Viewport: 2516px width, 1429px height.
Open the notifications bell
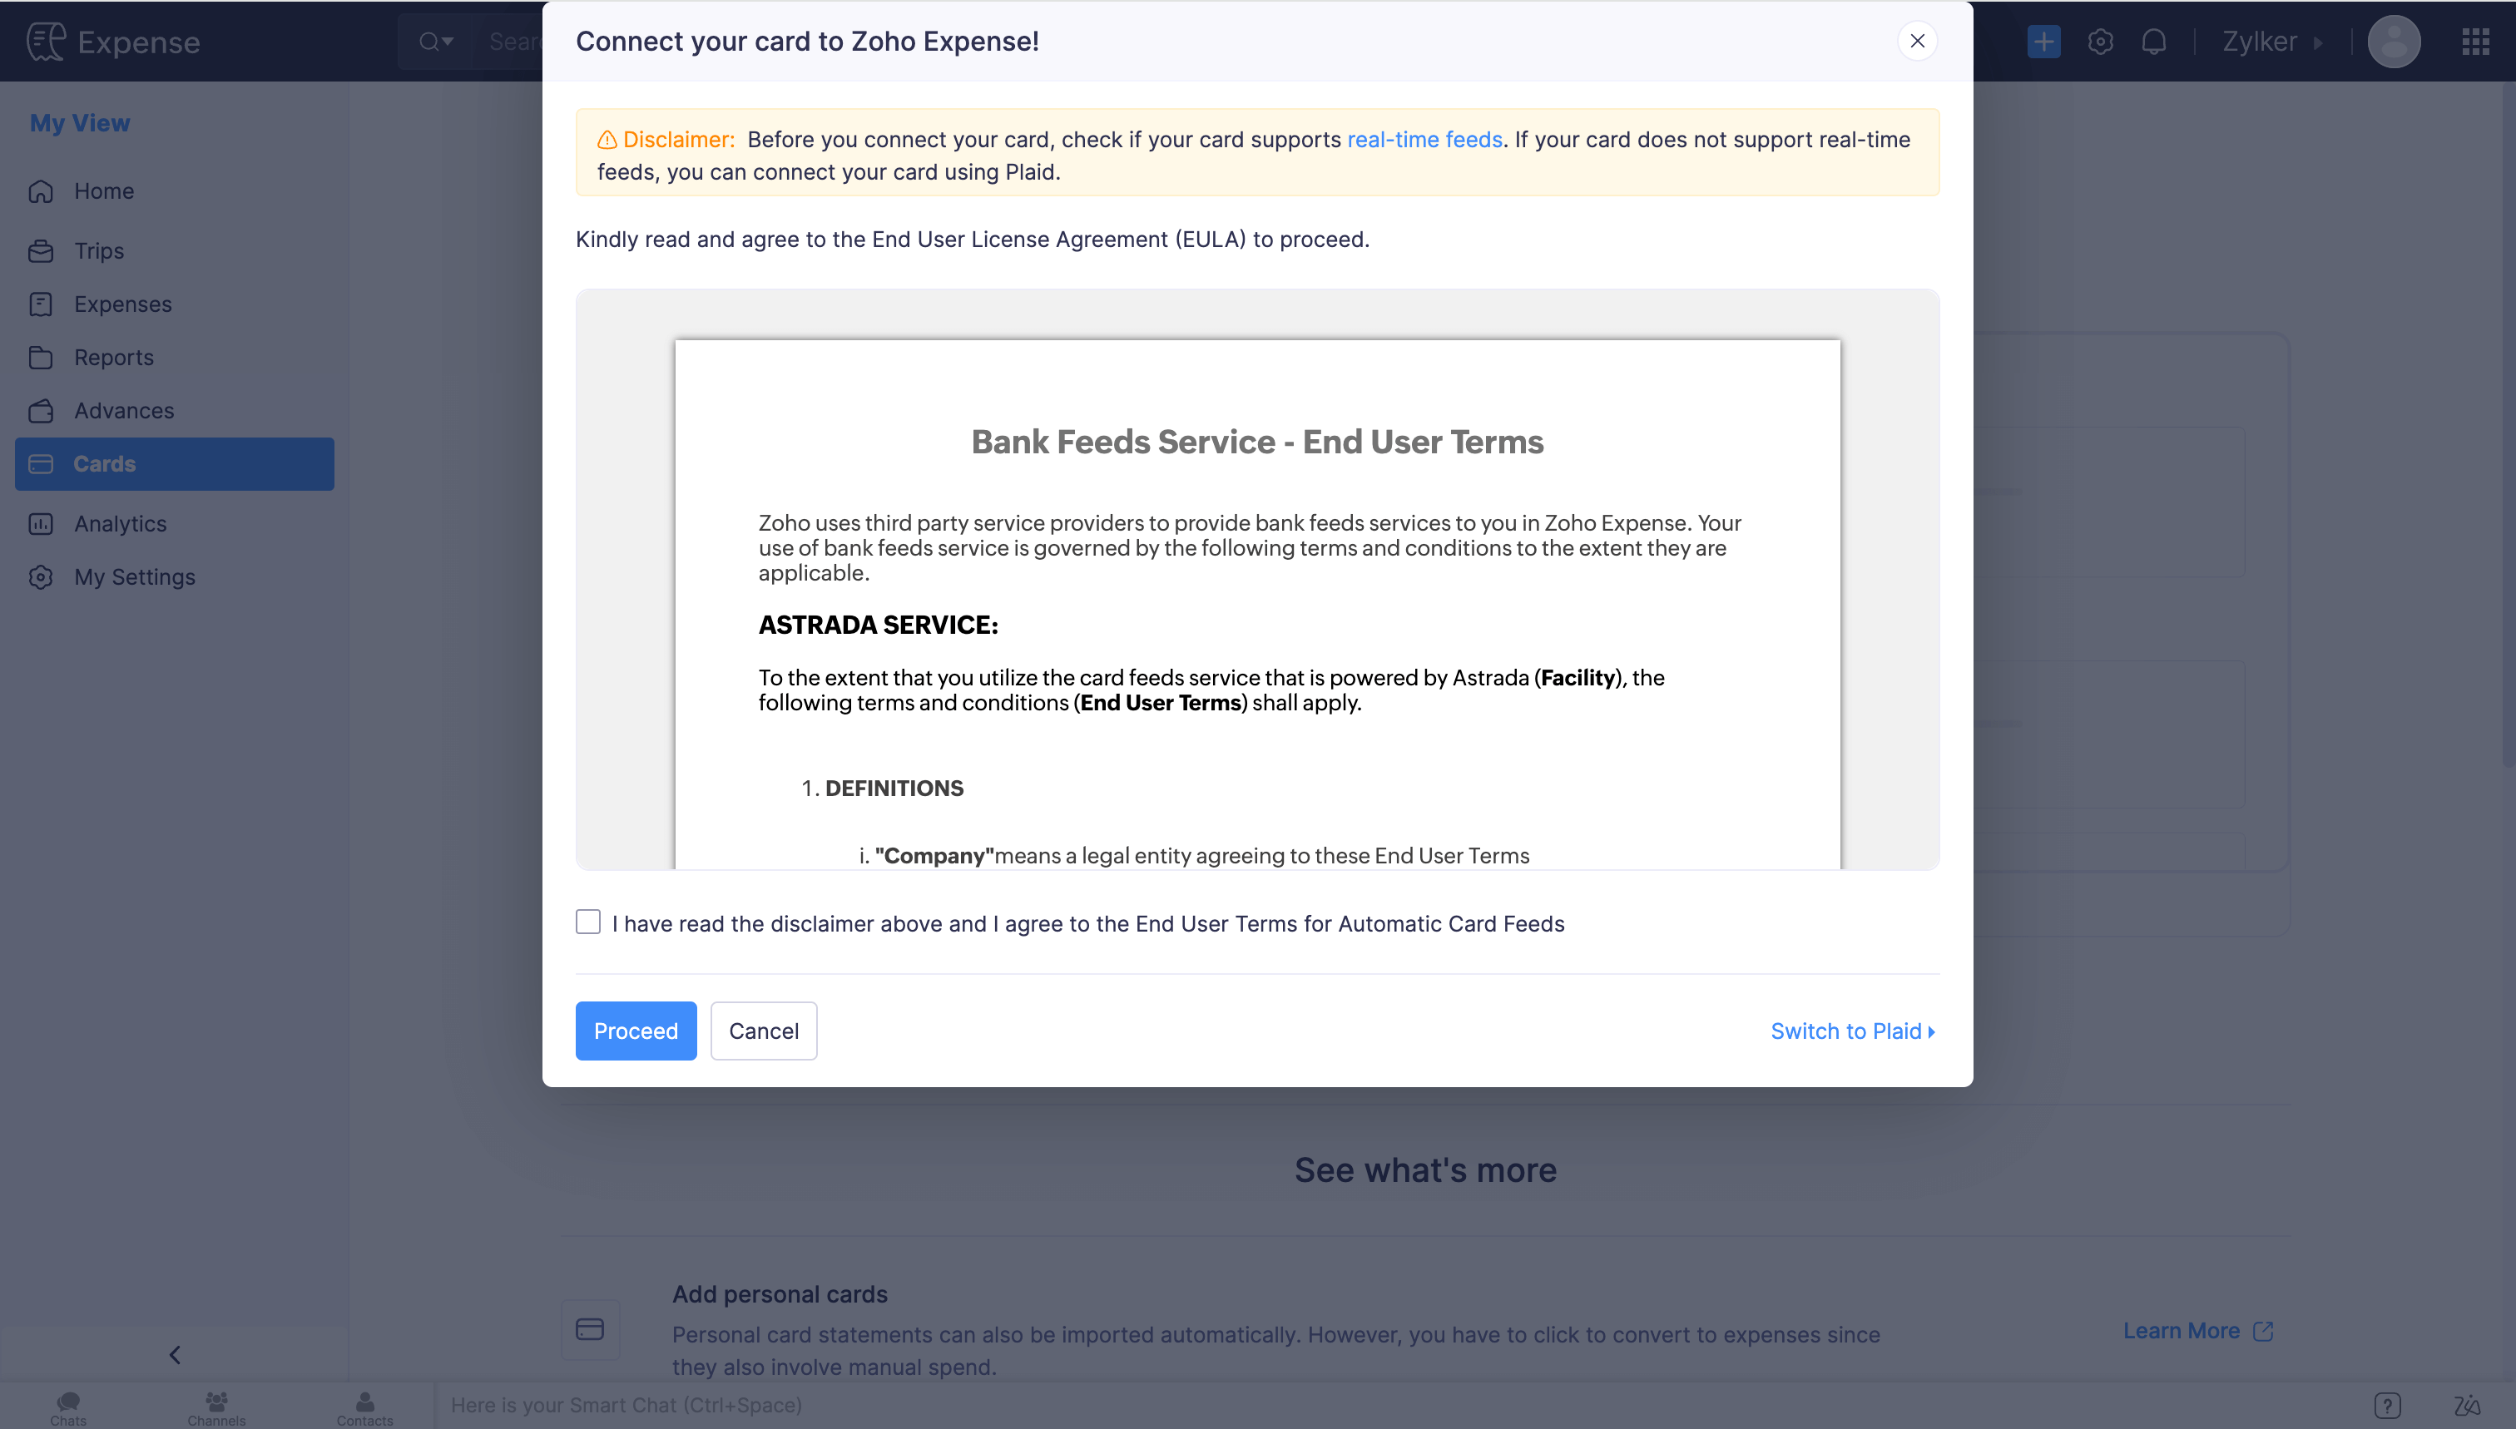pyautogui.click(x=2154, y=42)
